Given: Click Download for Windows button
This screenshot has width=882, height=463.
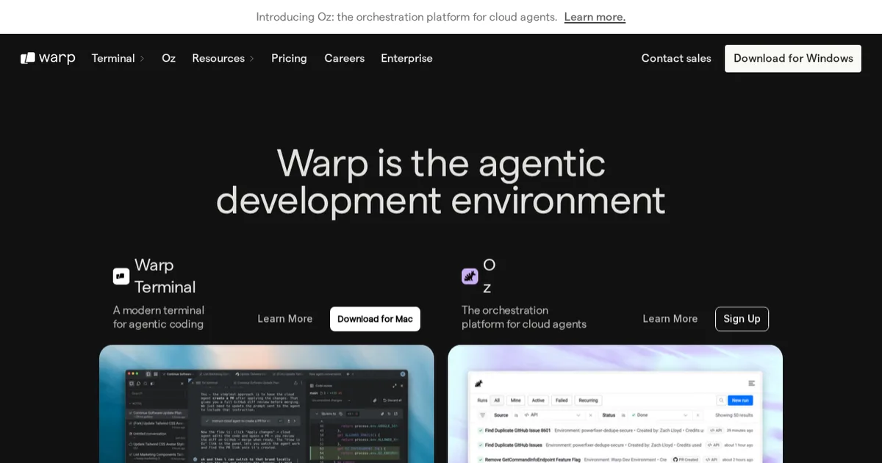Looking at the screenshot, I should tap(793, 58).
